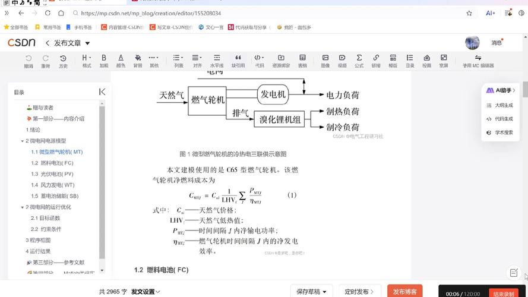This screenshot has height=297, width=528.
Task: Click 大纲生成 in AI assistant
Action: pos(499,105)
